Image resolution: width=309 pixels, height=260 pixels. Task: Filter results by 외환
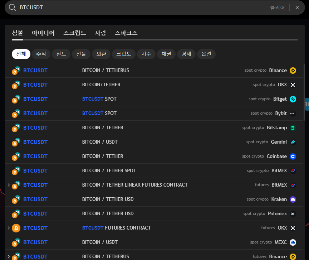(101, 54)
